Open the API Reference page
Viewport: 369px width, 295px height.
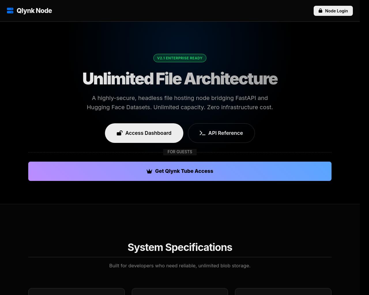pos(221,133)
